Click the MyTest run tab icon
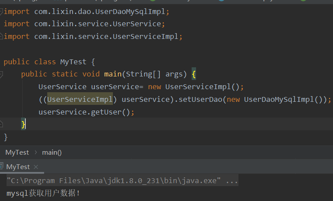333x201 pixels. click(1, 166)
